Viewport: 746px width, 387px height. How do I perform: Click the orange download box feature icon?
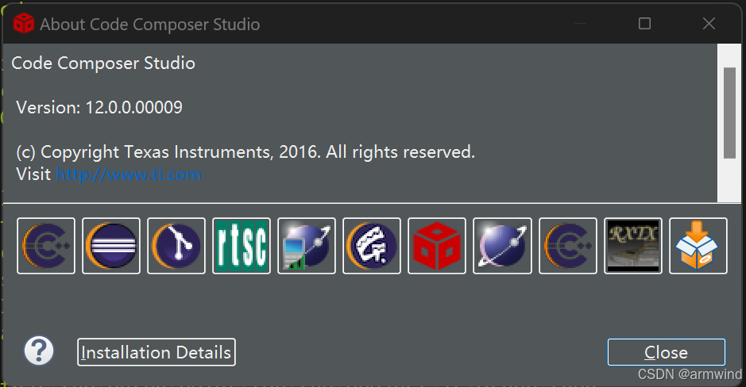(x=698, y=246)
